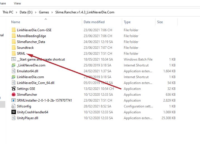Click the SWconfig configuration file icon
The image size is (200, 144).
14,106
